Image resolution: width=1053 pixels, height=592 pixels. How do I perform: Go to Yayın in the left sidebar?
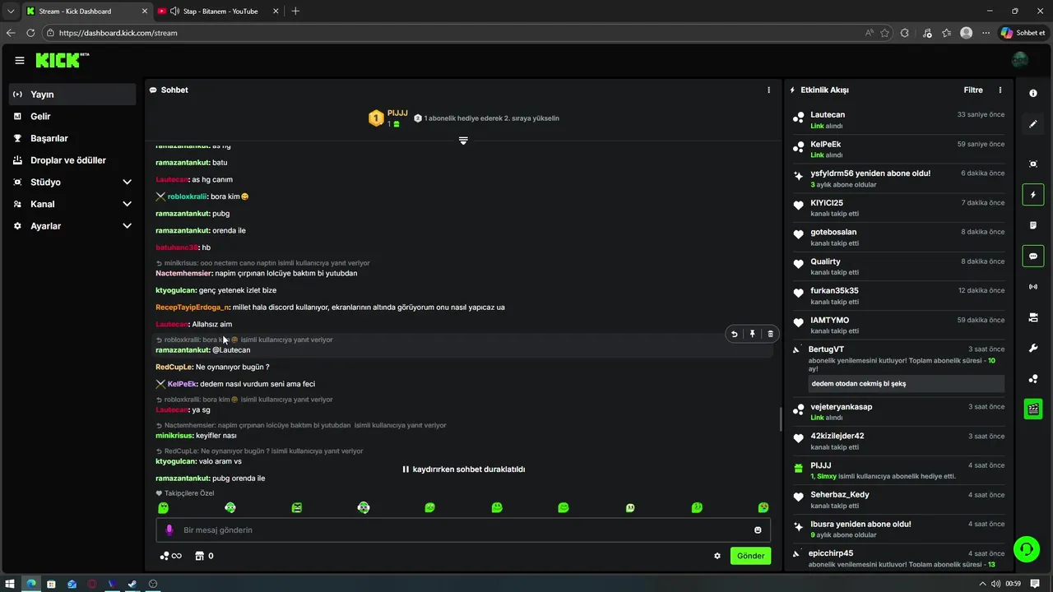click(x=72, y=95)
